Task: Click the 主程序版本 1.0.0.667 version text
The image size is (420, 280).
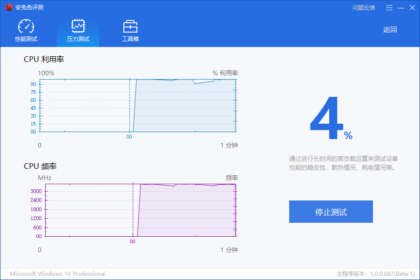Action: point(376,274)
